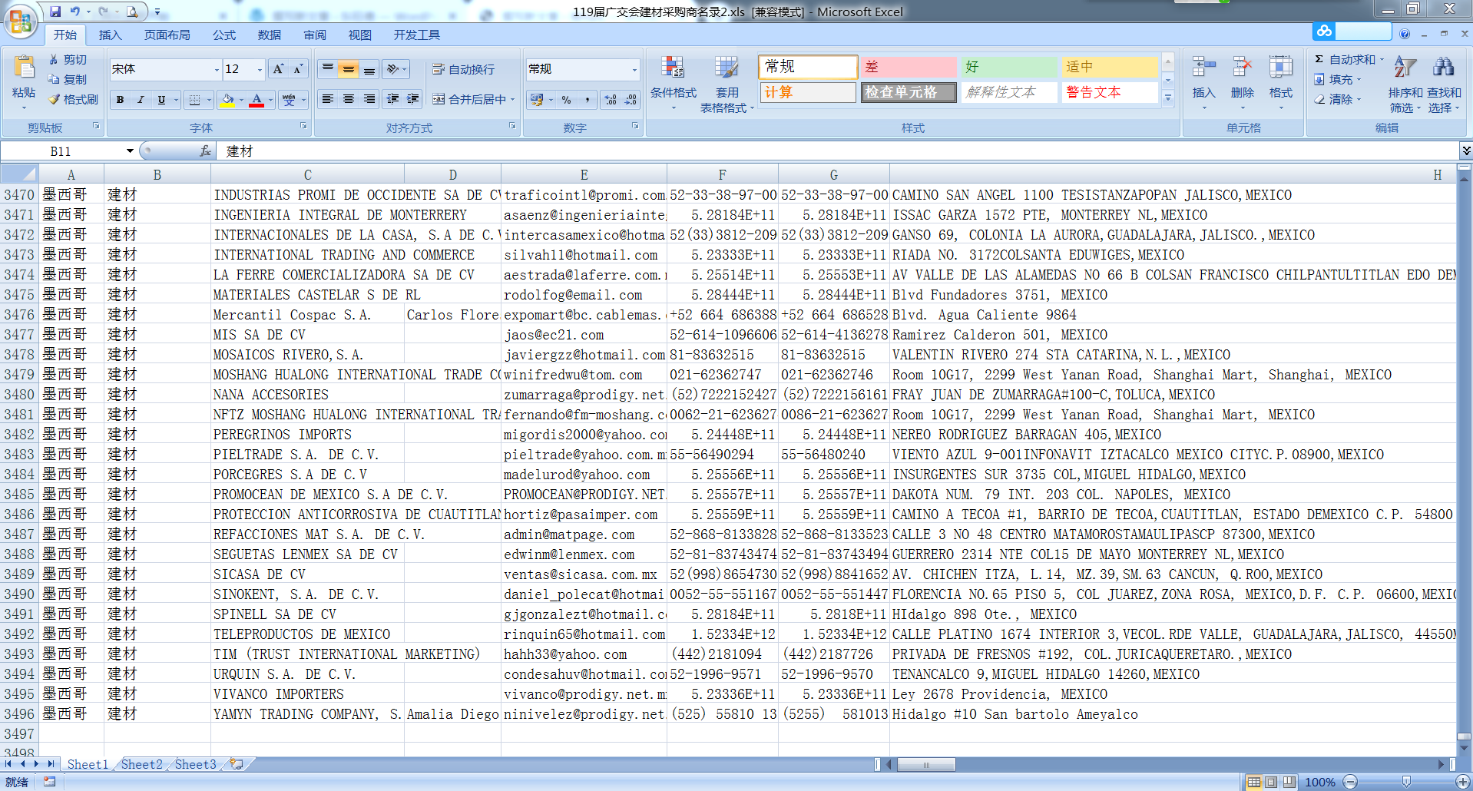Apply the 检查单元格 cell style
Viewport: 1473px width, 791px height.
click(x=908, y=92)
